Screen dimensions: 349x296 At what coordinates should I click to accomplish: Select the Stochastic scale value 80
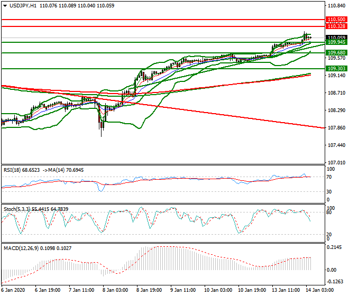point(329,212)
